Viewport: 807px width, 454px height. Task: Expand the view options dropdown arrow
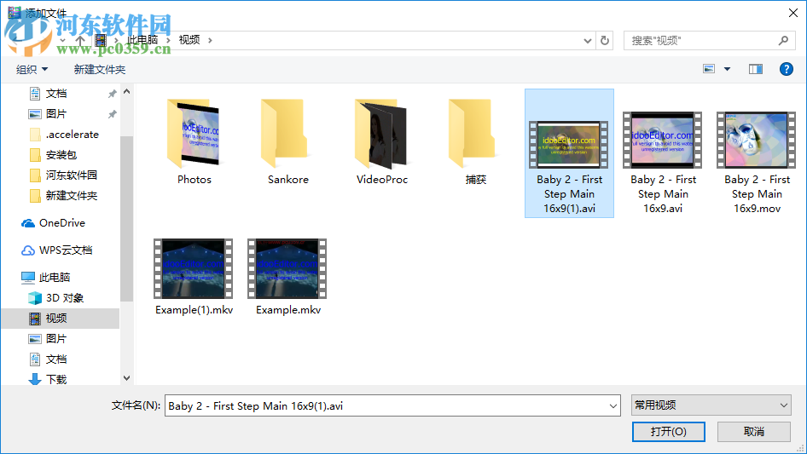[727, 69]
